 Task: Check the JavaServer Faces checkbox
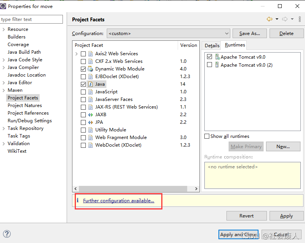click(x=83, y=99)
